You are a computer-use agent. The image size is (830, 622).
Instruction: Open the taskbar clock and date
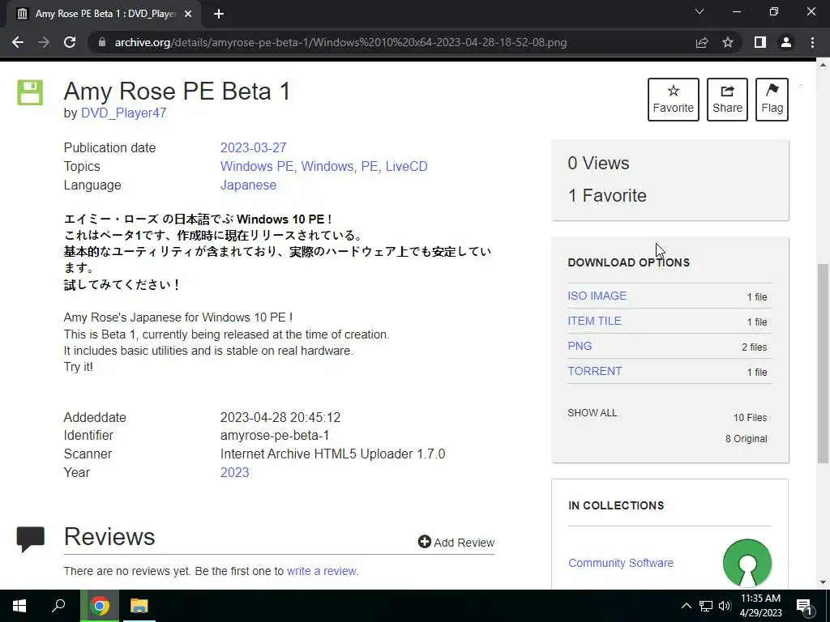pos(760,606)
